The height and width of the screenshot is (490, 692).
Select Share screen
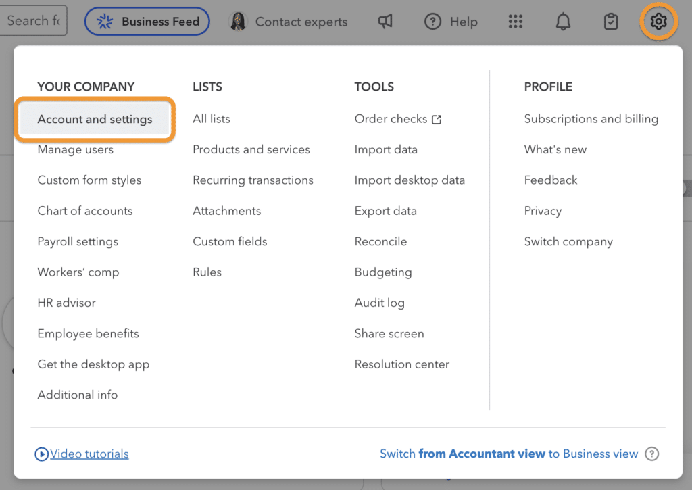tap(389, 333)
